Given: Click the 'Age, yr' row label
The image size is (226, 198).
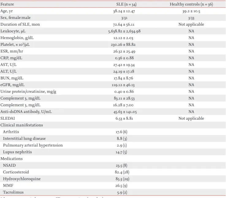Looking at the screenshot, I should (6, 11).
